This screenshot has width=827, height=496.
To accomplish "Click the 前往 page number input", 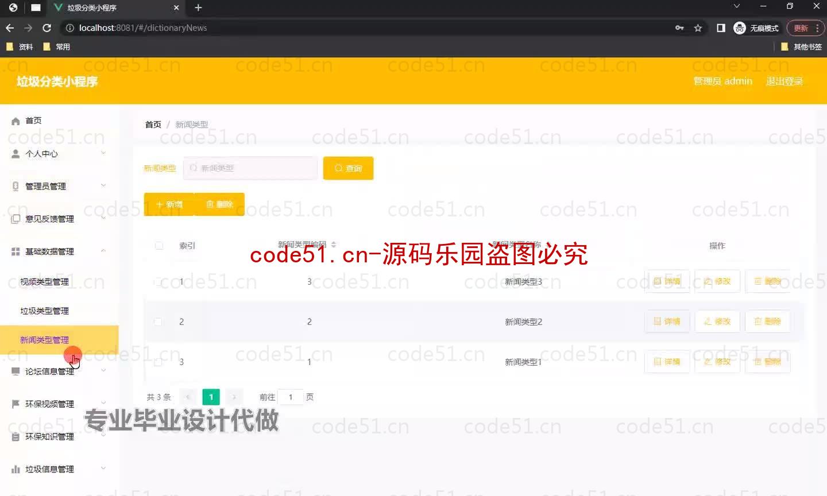I will click(x=291, y=397).
